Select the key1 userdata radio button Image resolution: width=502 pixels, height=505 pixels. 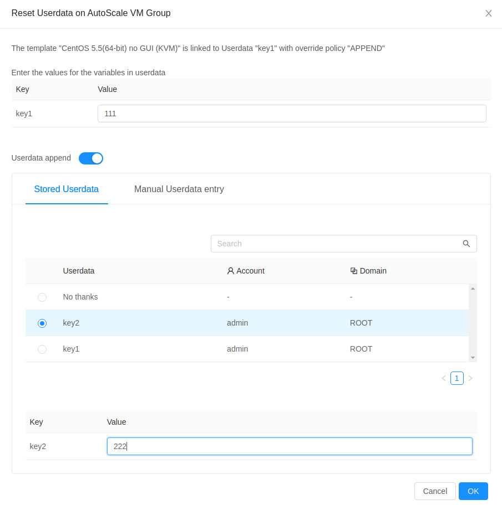tap(42, 349)
